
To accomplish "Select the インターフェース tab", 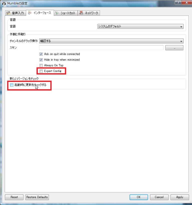I will [40, 13].
